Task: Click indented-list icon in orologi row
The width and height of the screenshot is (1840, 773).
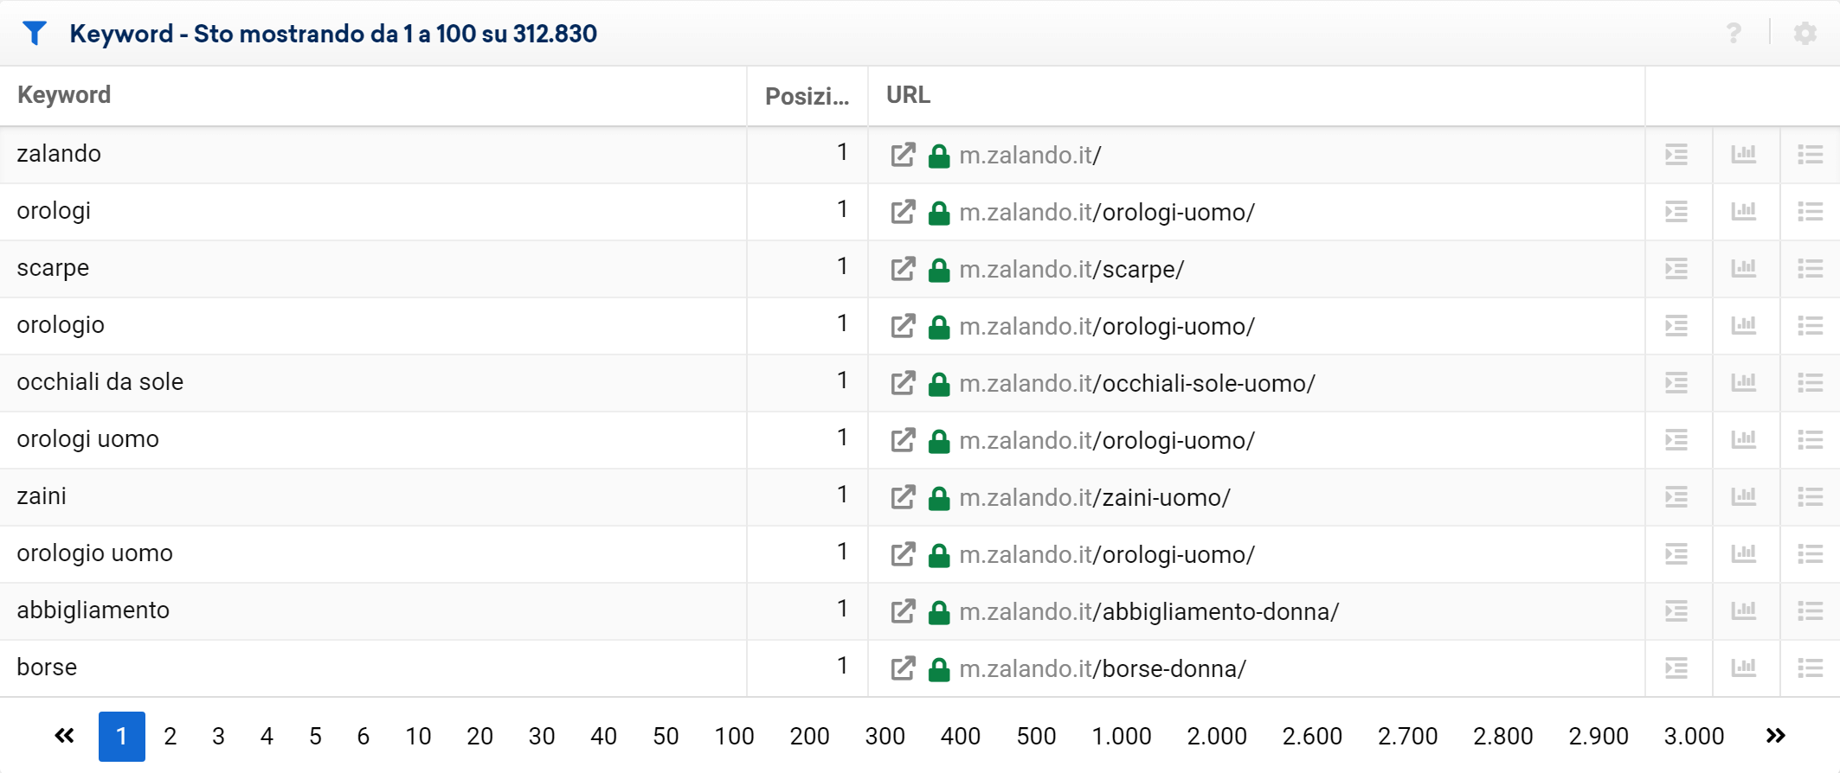Action: [1676, 212]
